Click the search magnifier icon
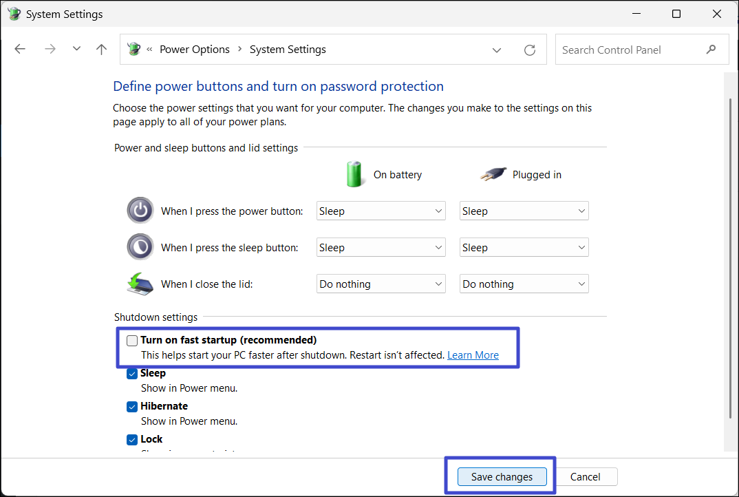This screenshot has height=497, width=739. tap(711, 50)
